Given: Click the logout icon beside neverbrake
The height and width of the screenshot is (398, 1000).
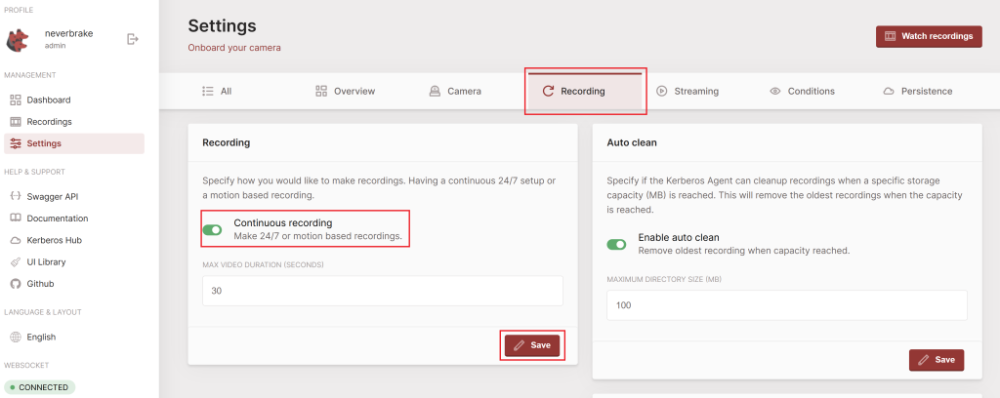Looking at the screenshot, I should point(133,39).
